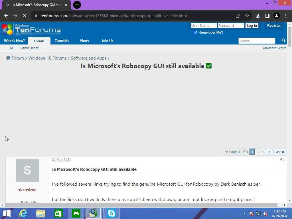Go to next page arrow in pagination

(269, 152)
